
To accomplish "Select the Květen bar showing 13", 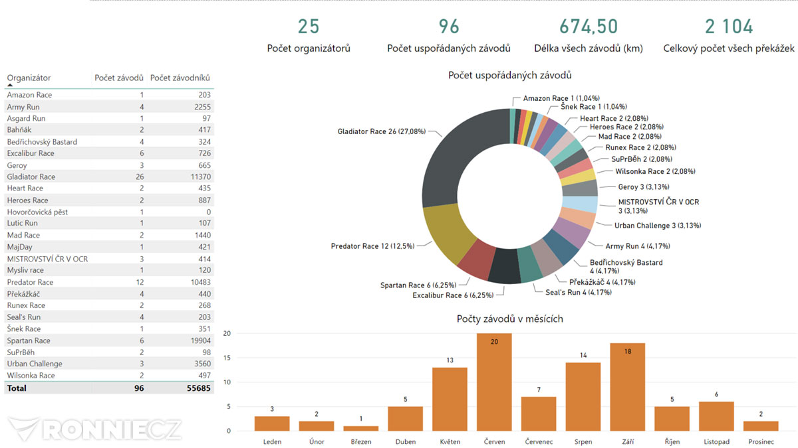I will point(450,400).
